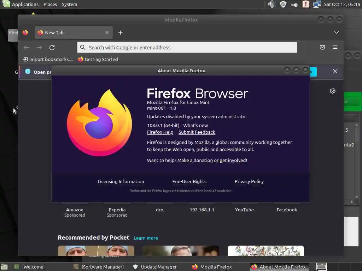The height and width of the screenshot is (271, 362).
Task: Reload the current page
Action: pos(52,48)
